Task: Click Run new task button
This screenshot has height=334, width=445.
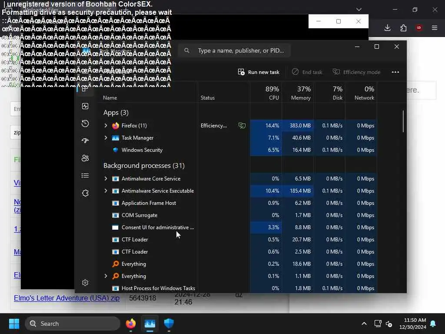Action: pos(259,72)
